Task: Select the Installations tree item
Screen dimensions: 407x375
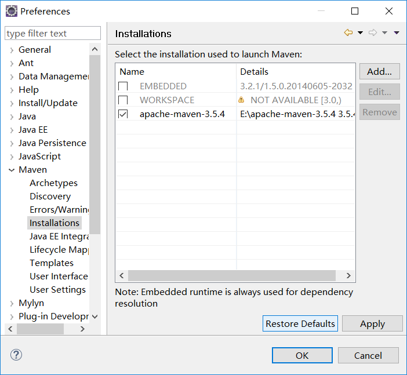Action: [54, 223]
